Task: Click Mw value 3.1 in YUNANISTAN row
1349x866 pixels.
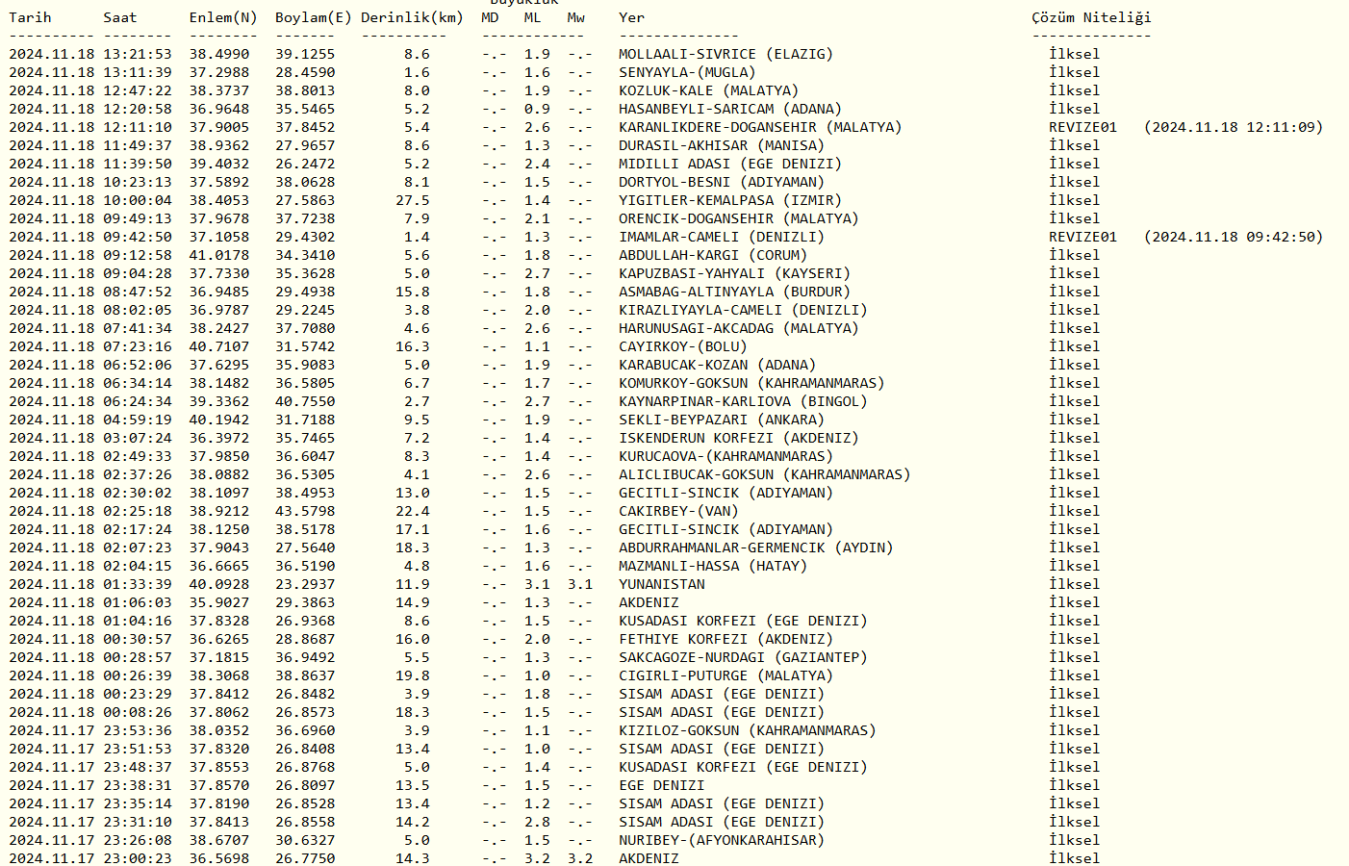Action: [x=580, y=584]
